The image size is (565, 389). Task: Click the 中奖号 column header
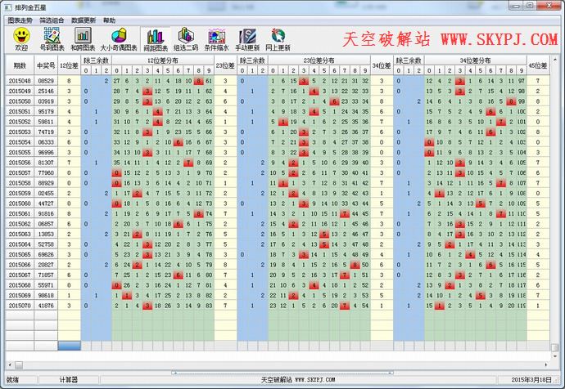coord(46,65)
